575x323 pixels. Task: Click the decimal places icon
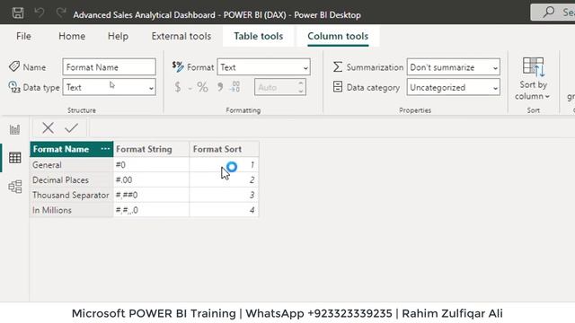[235, 87]
